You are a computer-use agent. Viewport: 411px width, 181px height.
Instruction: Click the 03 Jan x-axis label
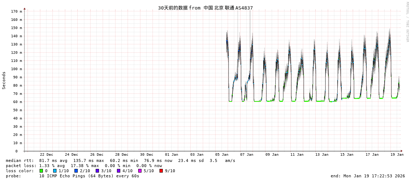point(197,155)
